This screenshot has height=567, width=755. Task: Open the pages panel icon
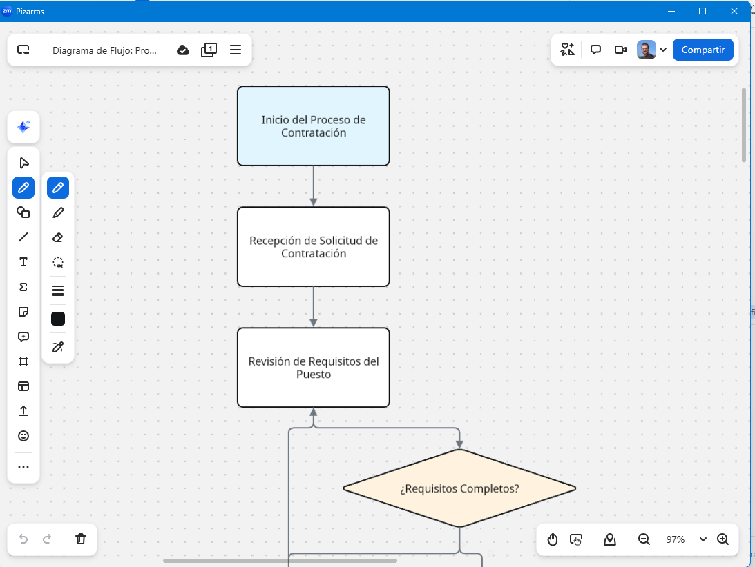coord(209,50)
